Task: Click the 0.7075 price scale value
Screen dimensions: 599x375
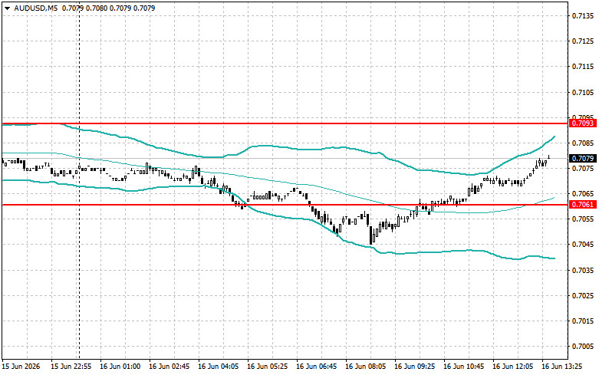Action: [583, 169]
